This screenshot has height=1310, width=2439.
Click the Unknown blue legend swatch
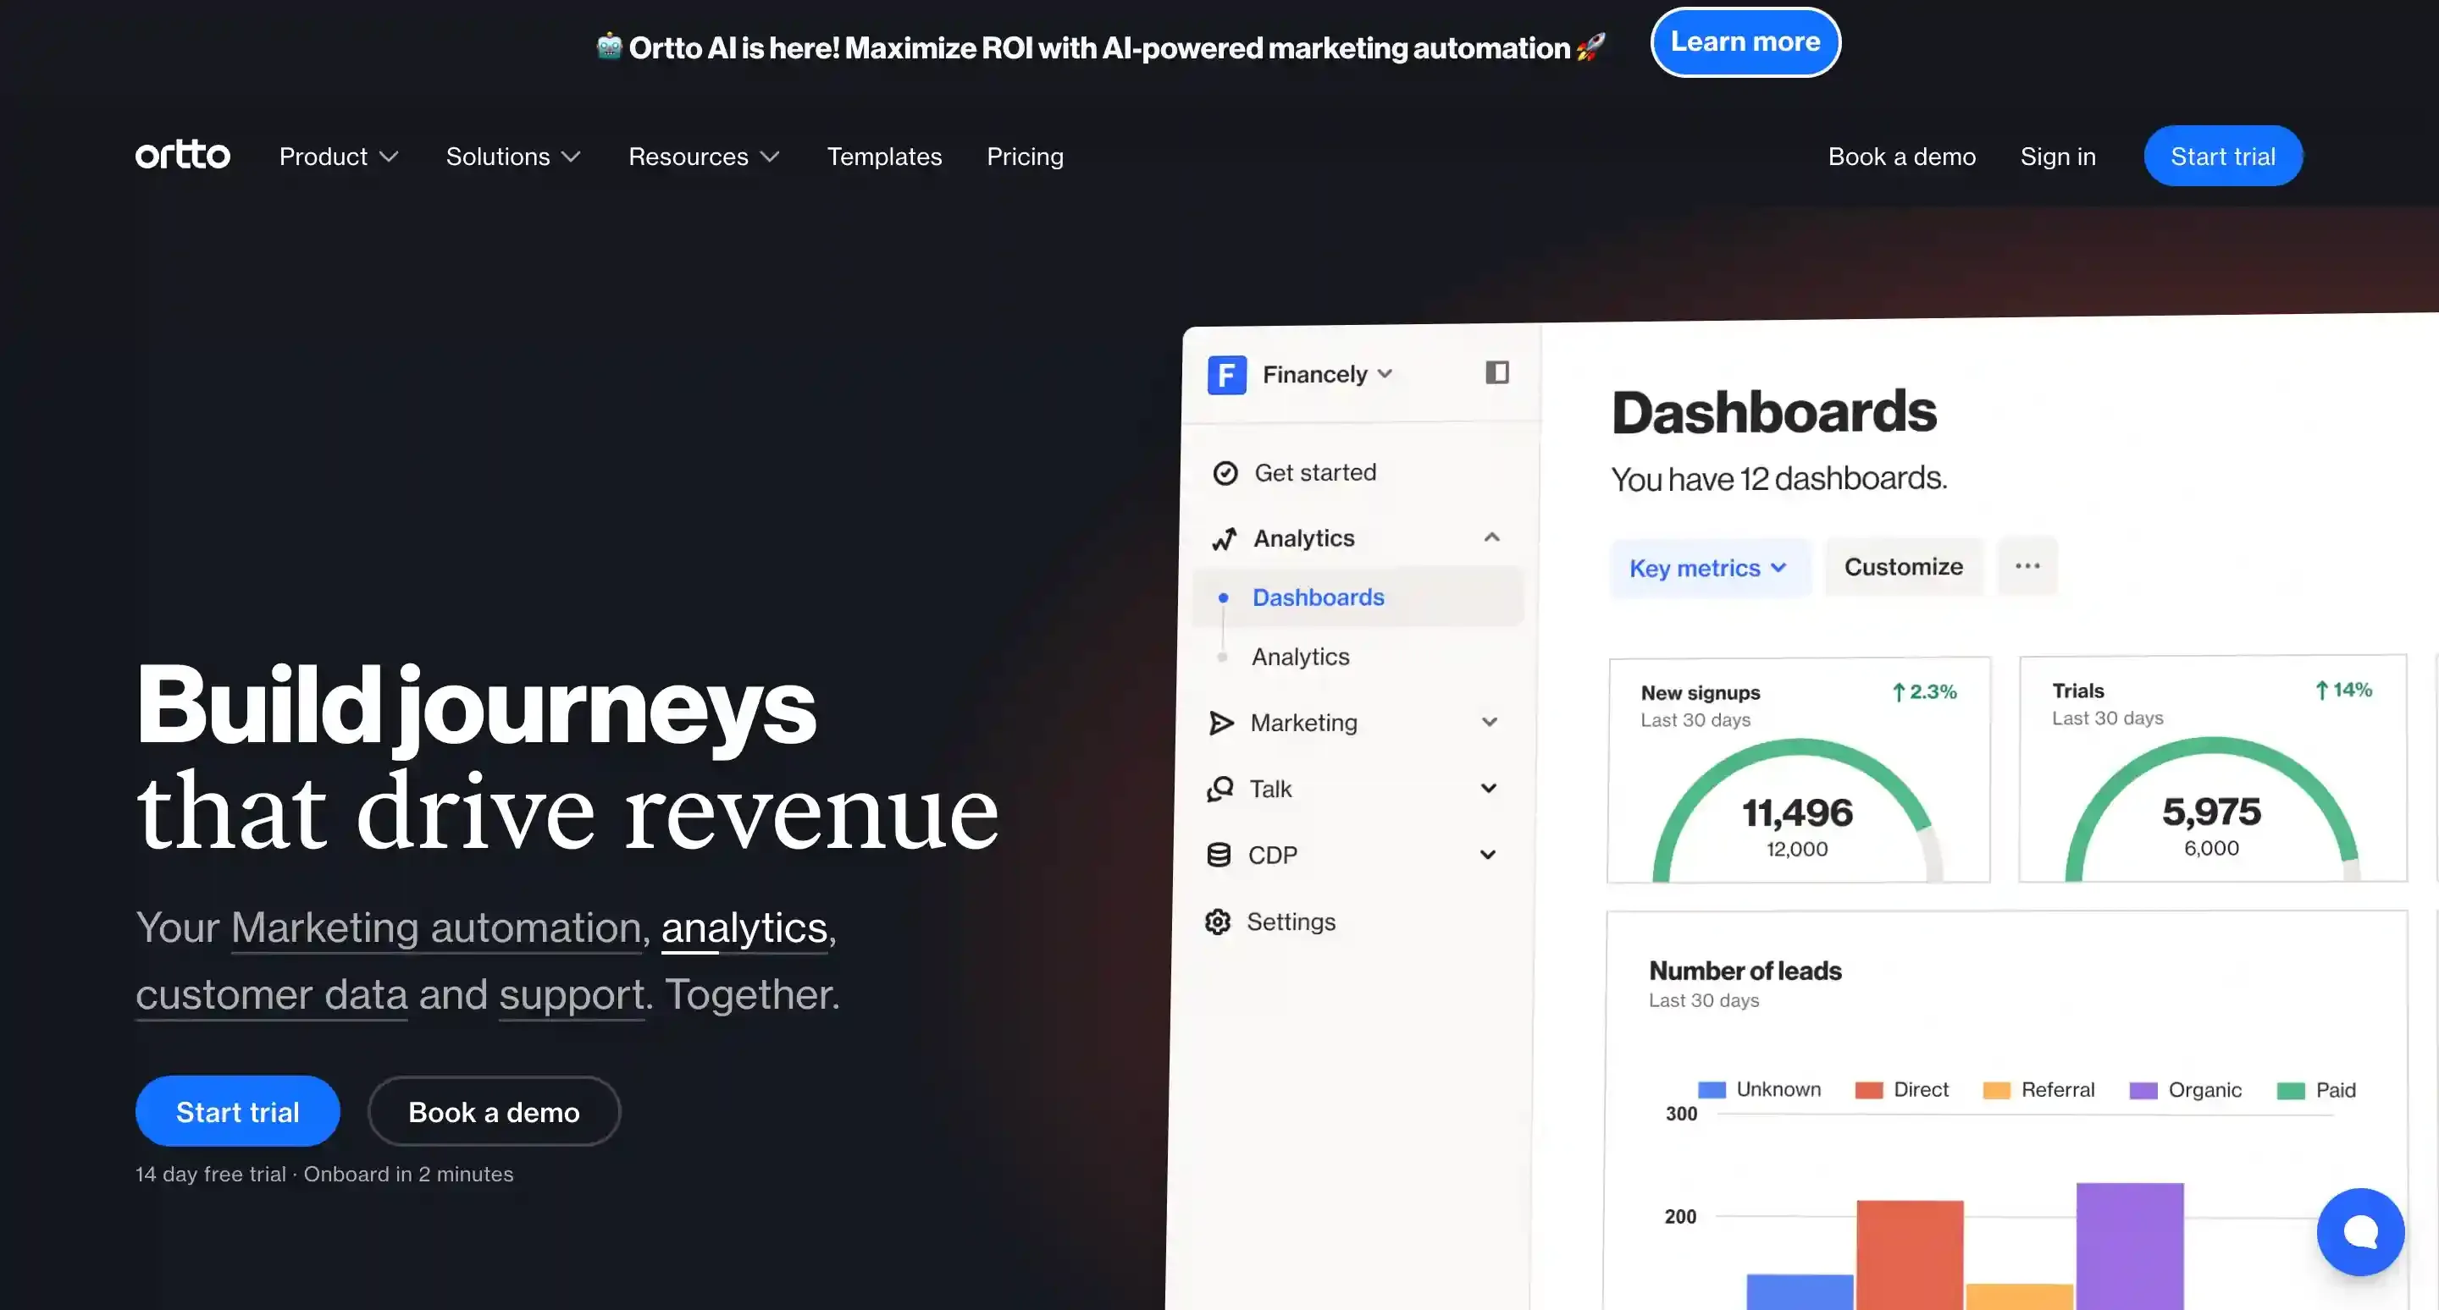[x=1711, y=1090]
